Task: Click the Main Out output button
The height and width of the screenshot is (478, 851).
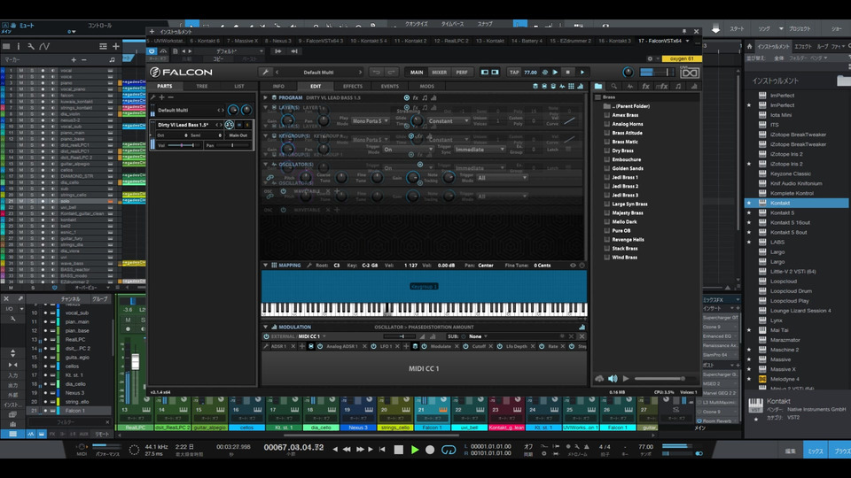Action: (238, 135)
